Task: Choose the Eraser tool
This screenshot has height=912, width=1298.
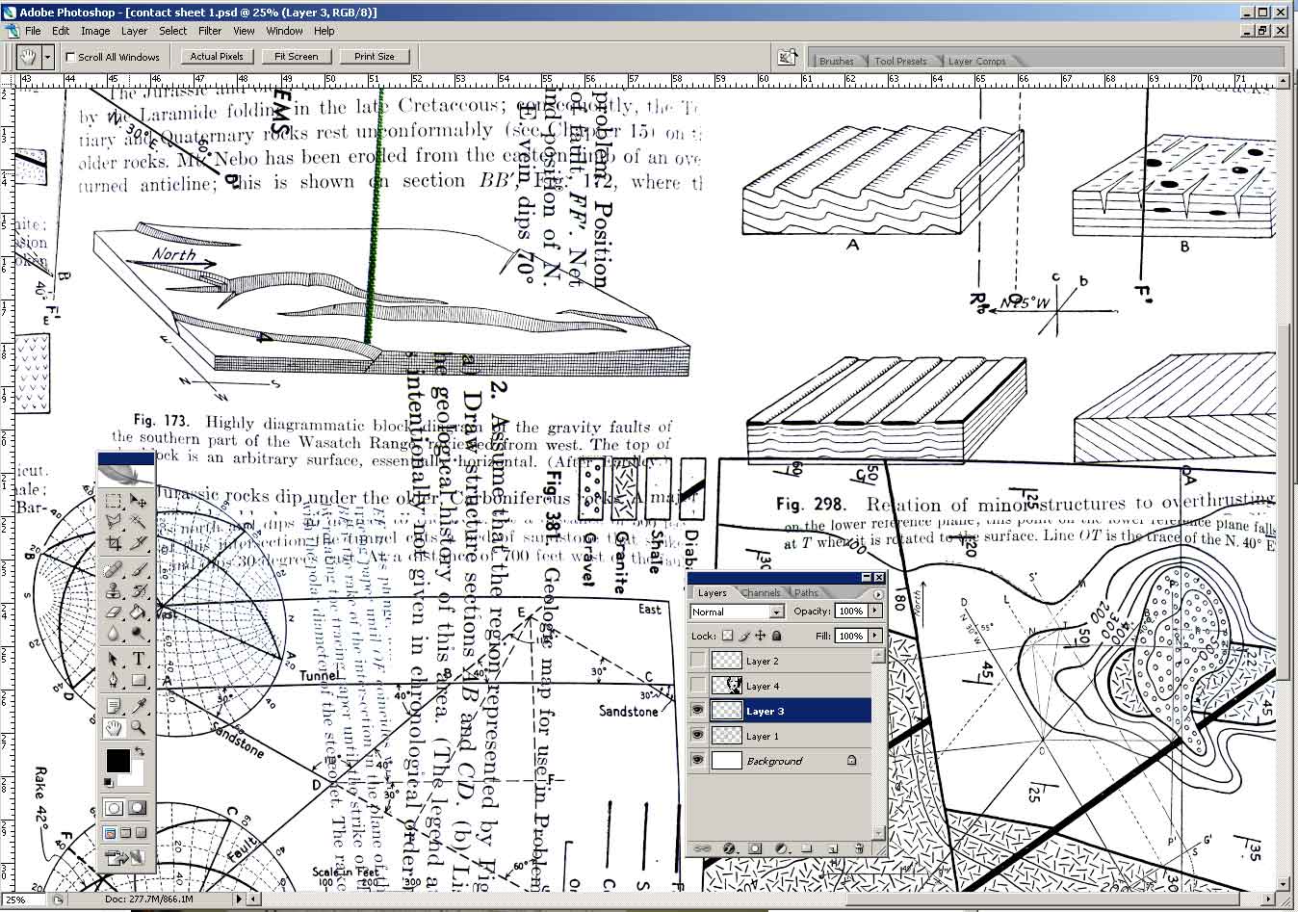Action: click(x=114, y=612)
